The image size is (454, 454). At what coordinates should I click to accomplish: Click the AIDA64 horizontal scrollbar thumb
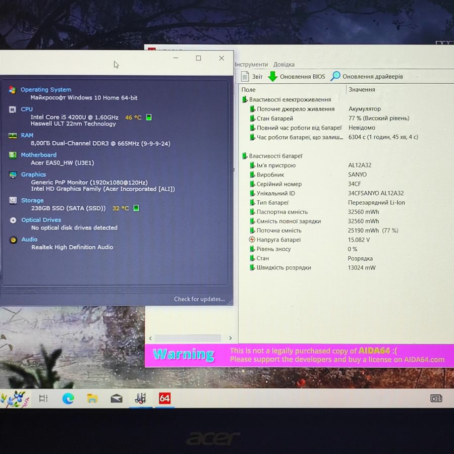(x=187, y=338)
